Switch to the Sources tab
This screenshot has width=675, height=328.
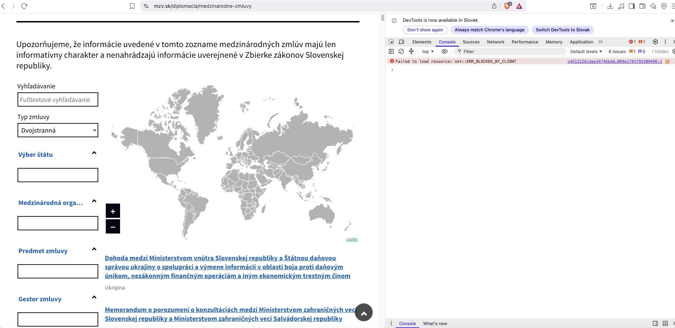tap(471, 42)
